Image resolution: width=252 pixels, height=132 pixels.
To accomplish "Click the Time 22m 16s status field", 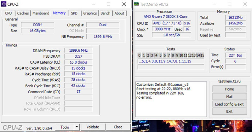I will [235, 55].
